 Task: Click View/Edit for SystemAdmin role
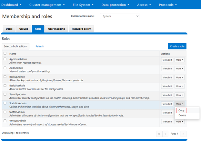coord(167,113)
